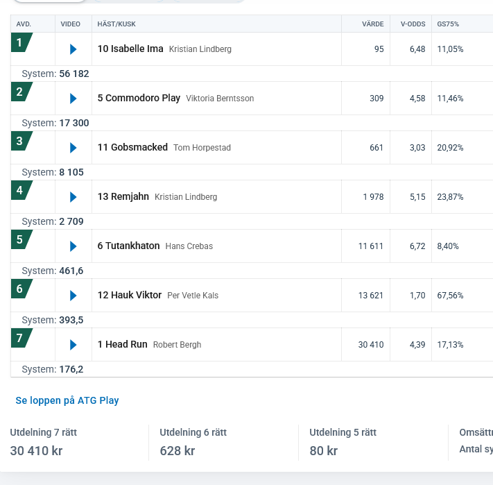Play video for race 5 Tutankhaton
The height and width of the screenshot is (485, 493).
pos(73,246)
